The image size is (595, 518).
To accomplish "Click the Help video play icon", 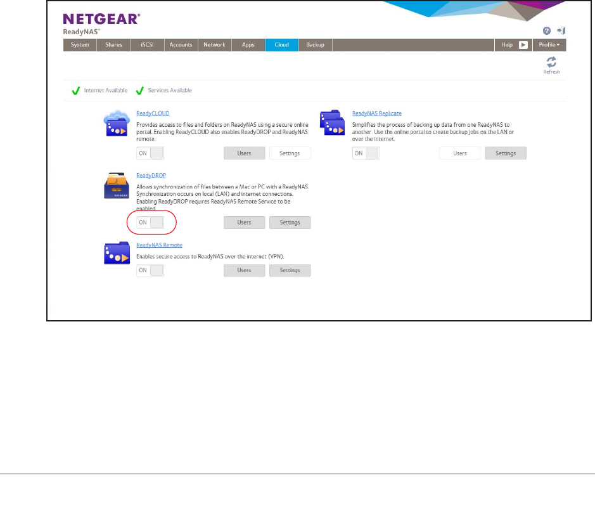I will pyautogui.click(x=523, y=45).
